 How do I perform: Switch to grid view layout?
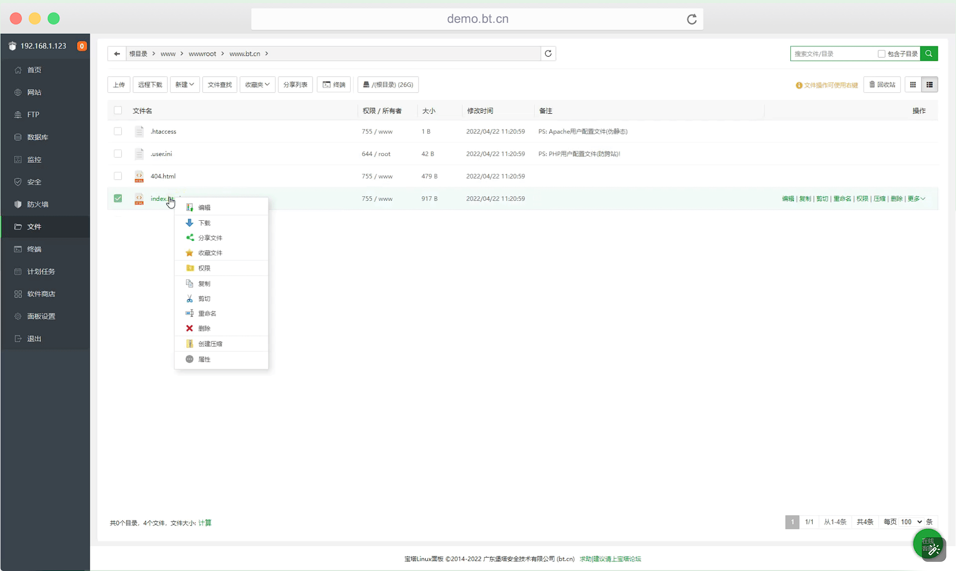(913, 85)
